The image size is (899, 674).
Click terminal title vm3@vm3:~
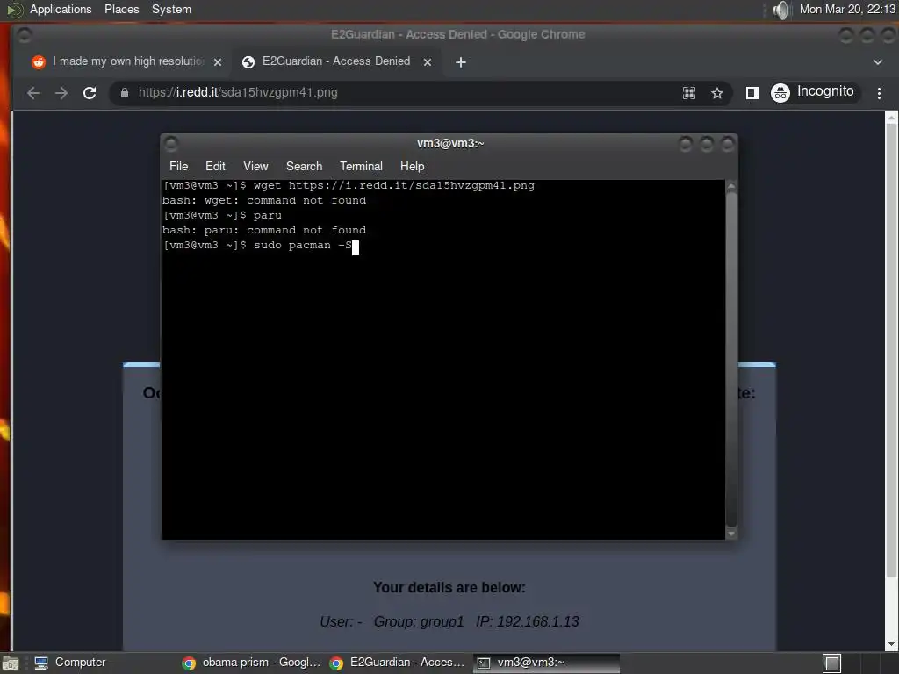pyautogui.click(x=450, y=143)
